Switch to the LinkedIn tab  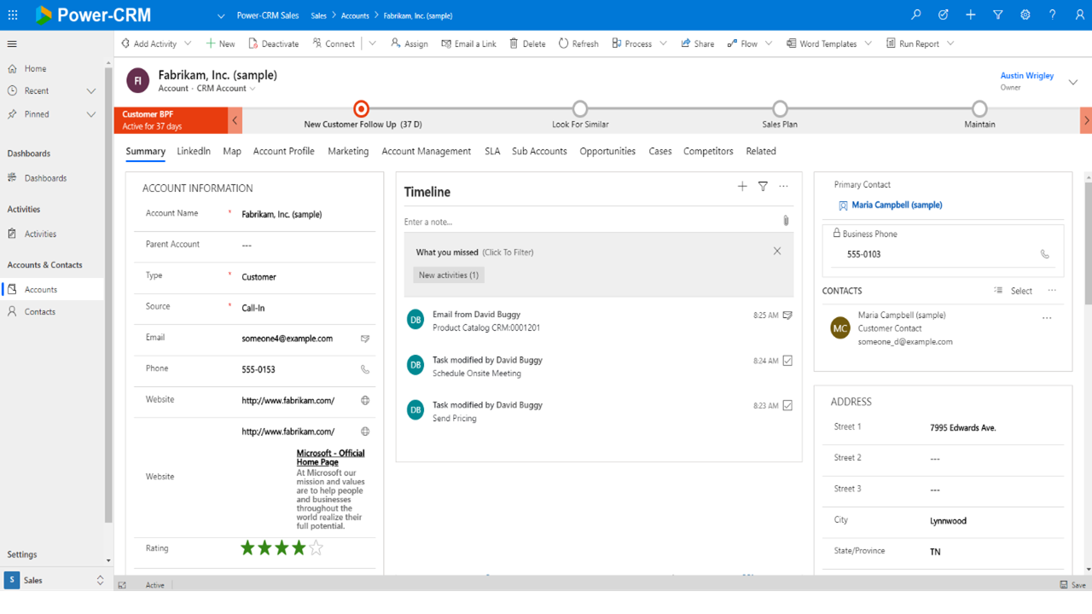click(x=194, y=151)
